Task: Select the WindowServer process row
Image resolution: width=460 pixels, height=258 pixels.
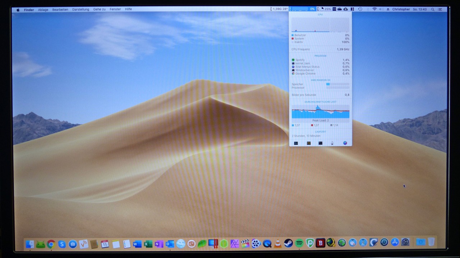Action: coord(321,70)
